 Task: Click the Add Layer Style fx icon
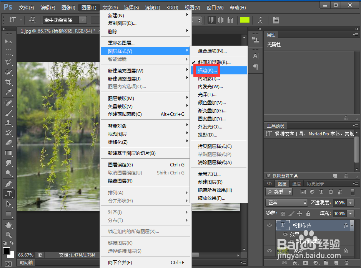(294, 262)
